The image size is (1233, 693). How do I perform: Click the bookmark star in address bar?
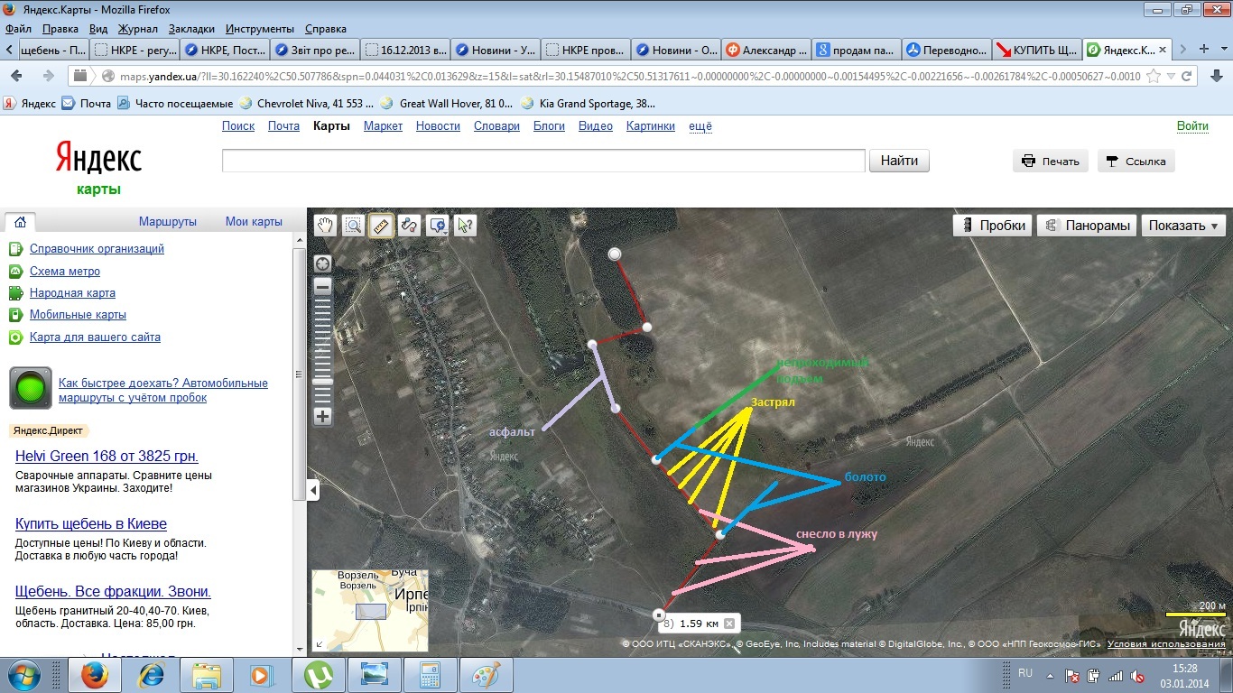click(1153, 76)
